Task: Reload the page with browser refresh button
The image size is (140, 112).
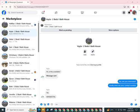Action: (x=10, y=7)
